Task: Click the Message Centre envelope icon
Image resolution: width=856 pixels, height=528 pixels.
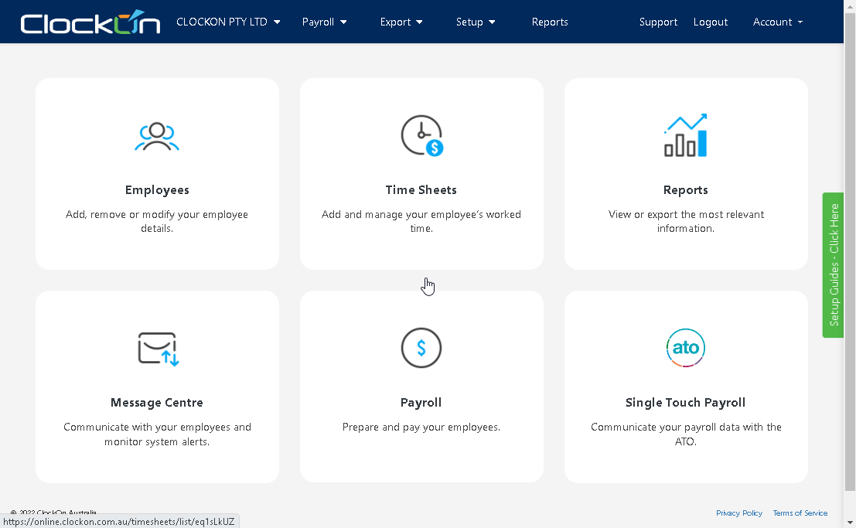Action: pos(157,348)
